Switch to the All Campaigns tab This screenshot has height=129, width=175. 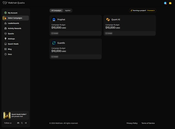click(56, 11)
